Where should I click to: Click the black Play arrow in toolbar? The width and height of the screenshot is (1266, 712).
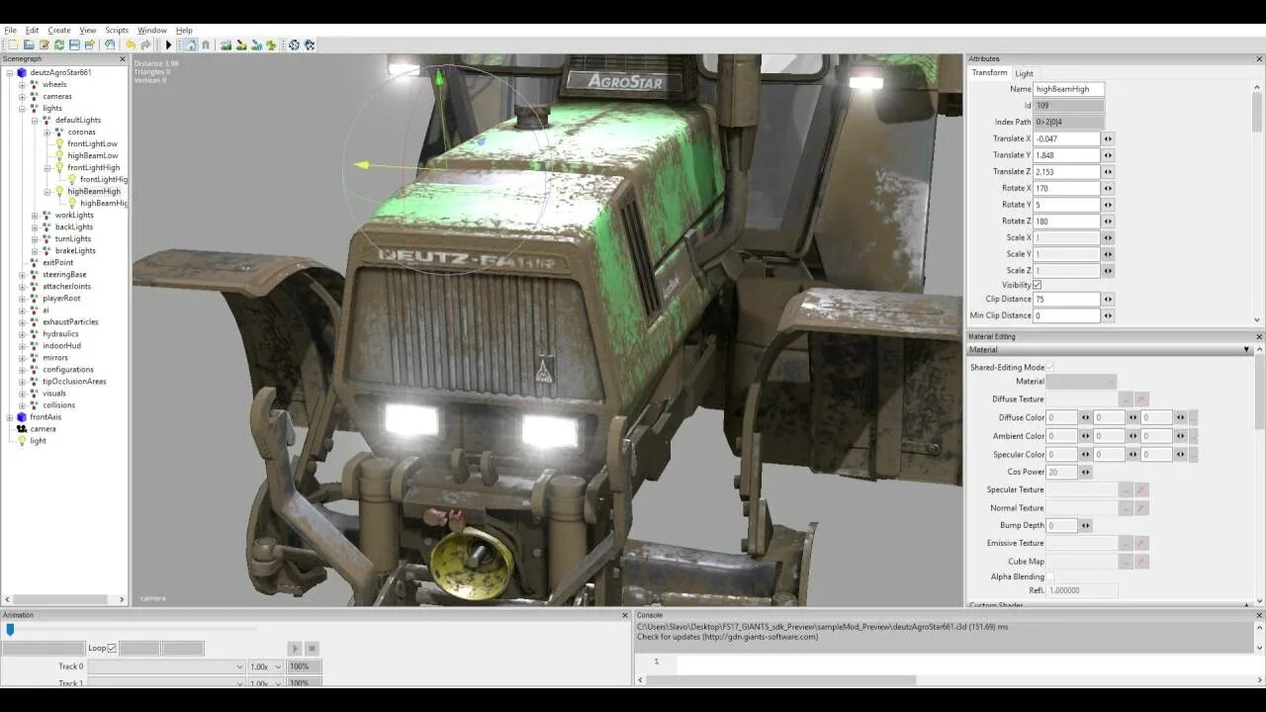168,44
